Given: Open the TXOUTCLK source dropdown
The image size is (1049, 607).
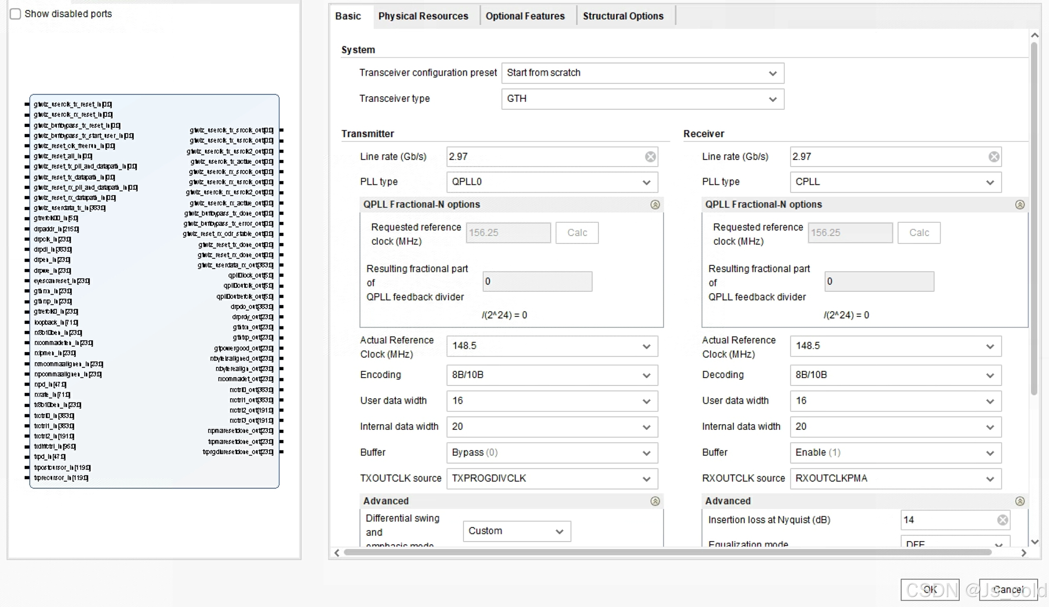Looking at the screenshot, I should tap(552, 478).
